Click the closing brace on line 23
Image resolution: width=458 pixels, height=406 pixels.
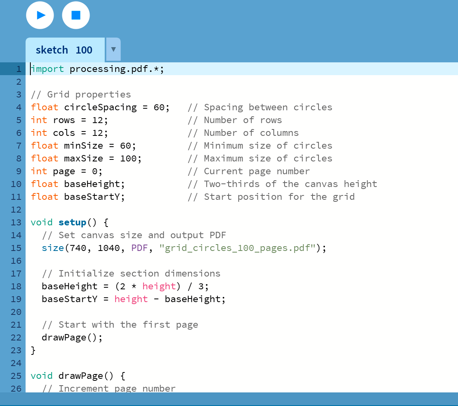(33, 350)
